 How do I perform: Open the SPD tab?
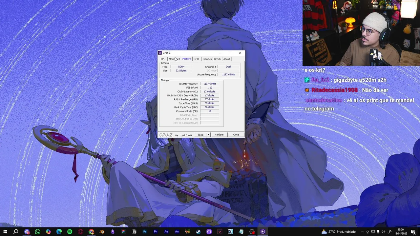pos(197,59)
